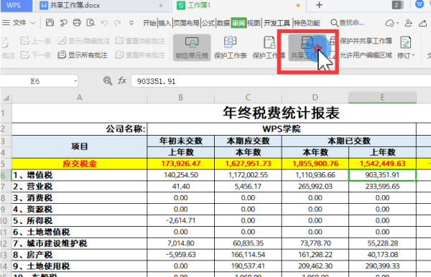Click 下一条 comment button
This screenshot has width=431, height=277.
[36, 55]
